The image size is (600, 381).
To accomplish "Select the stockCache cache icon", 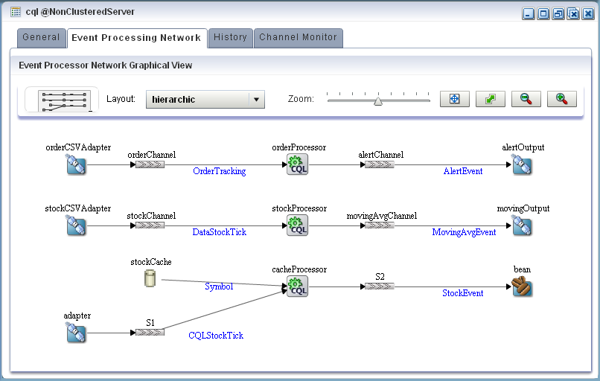I will click(150, 278).
